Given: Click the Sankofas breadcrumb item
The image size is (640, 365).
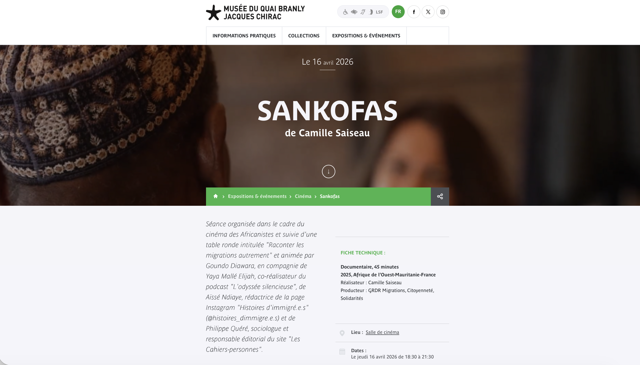Looking at the screenshot, I should [330, 196].
